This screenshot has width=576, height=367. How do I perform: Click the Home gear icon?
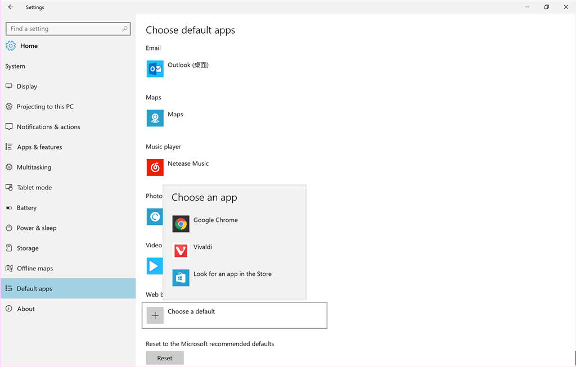pos(11,46)
